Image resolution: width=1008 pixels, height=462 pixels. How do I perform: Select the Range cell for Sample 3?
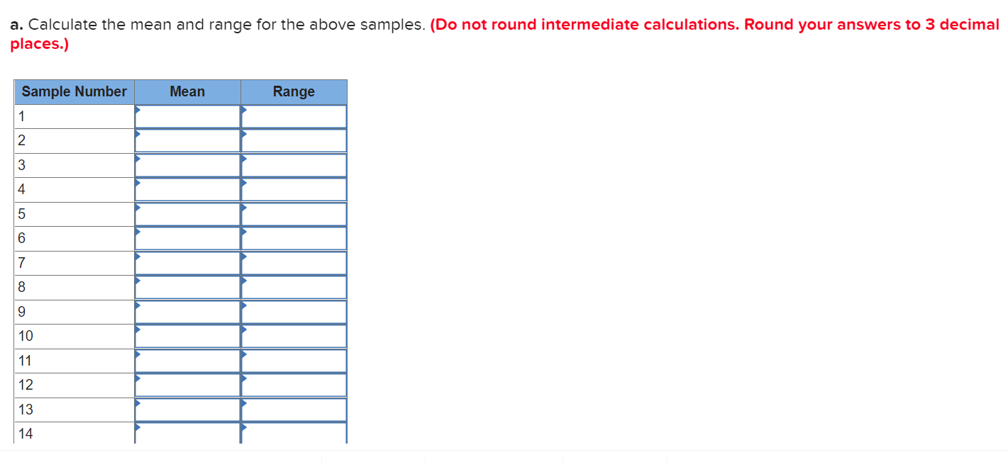(x=294, y=164)
